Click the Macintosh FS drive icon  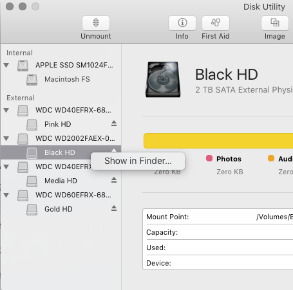[32, 80]
